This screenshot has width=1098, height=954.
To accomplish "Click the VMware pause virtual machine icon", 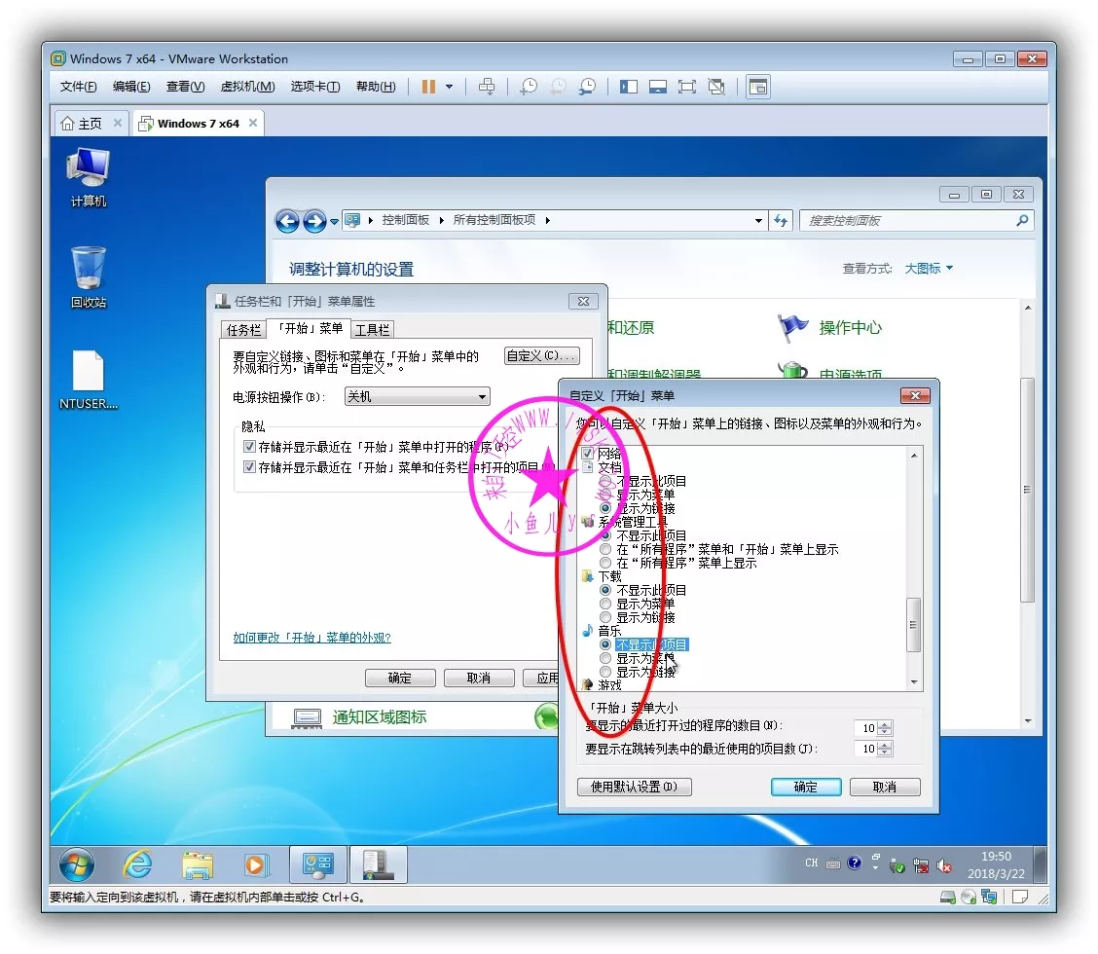I will [428, 87].
